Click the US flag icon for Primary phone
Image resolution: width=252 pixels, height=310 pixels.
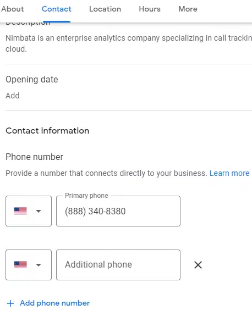coord(20,211)
